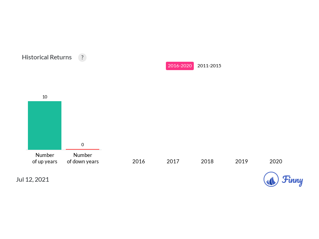Select the 2017 axis label

pos(173,161)
